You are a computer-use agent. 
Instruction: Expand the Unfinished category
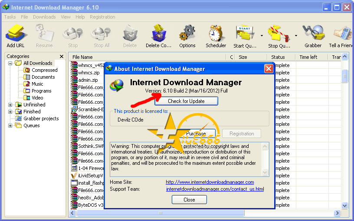click(x=10, y=105)
